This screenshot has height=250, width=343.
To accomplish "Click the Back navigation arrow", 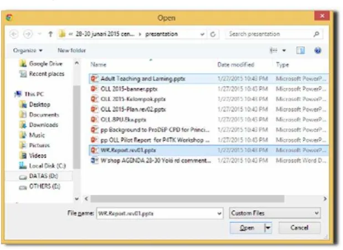I will (x=14, y=34).
